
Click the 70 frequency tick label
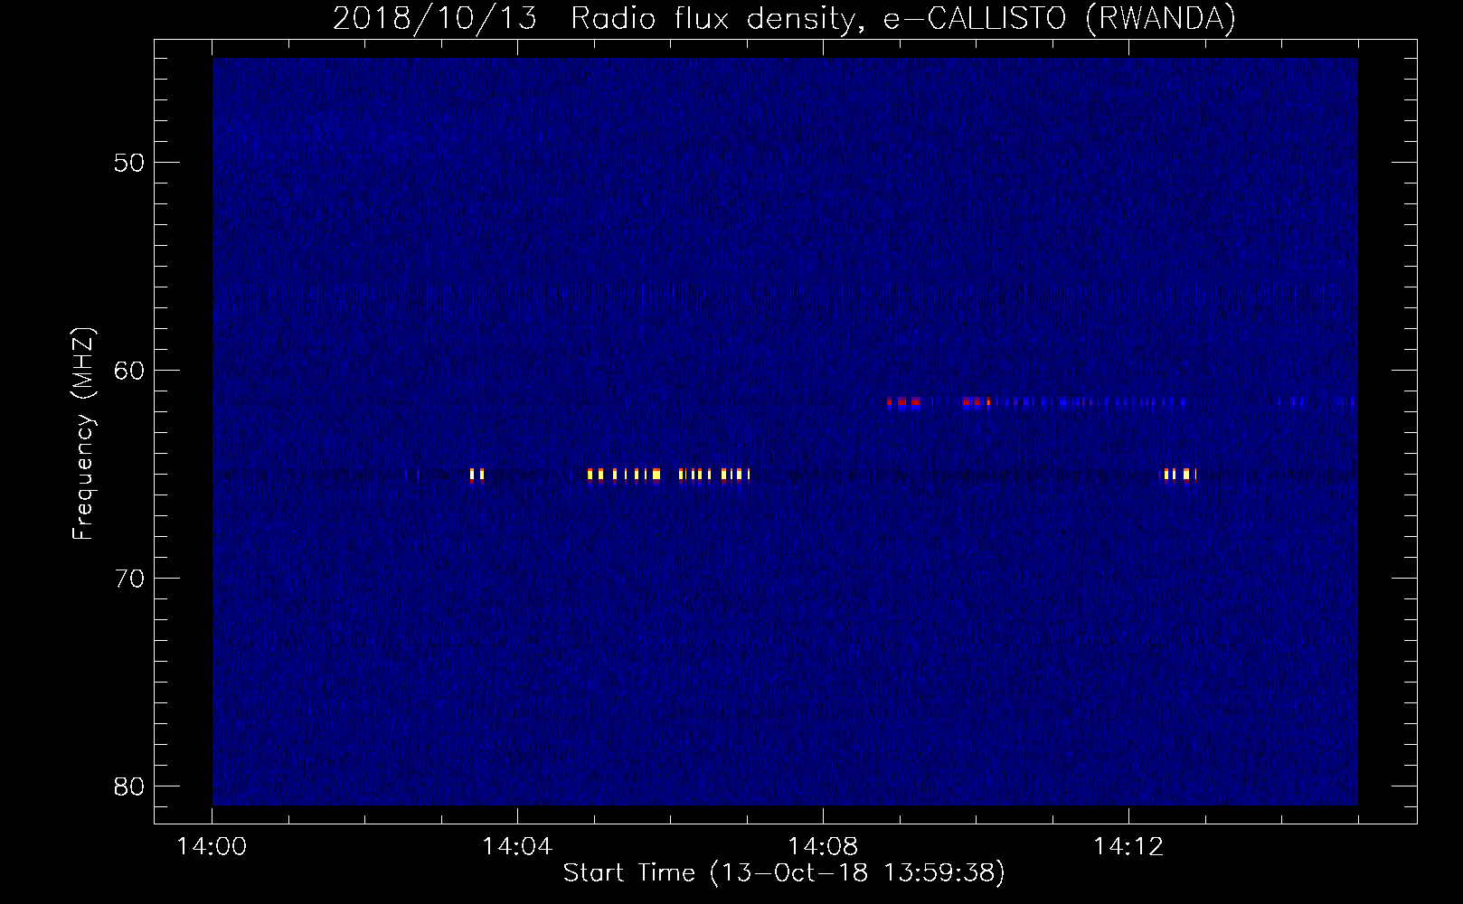pyautogui.click(x=130, y=579)
